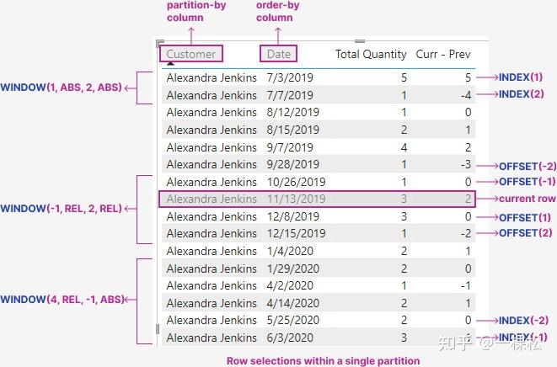Click the WINDOW(4, REL, -1, ABS) label
This screenshot has height=367, width=557.
(61, 301)
